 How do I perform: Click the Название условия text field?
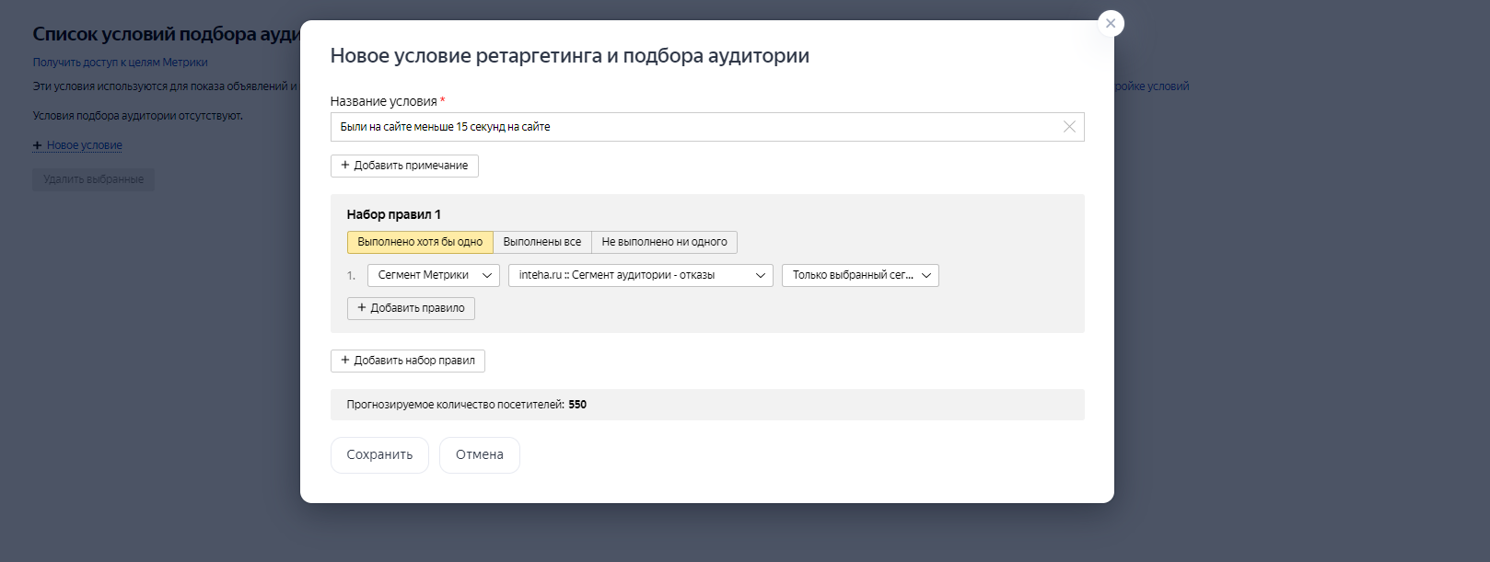coord(707,127)
